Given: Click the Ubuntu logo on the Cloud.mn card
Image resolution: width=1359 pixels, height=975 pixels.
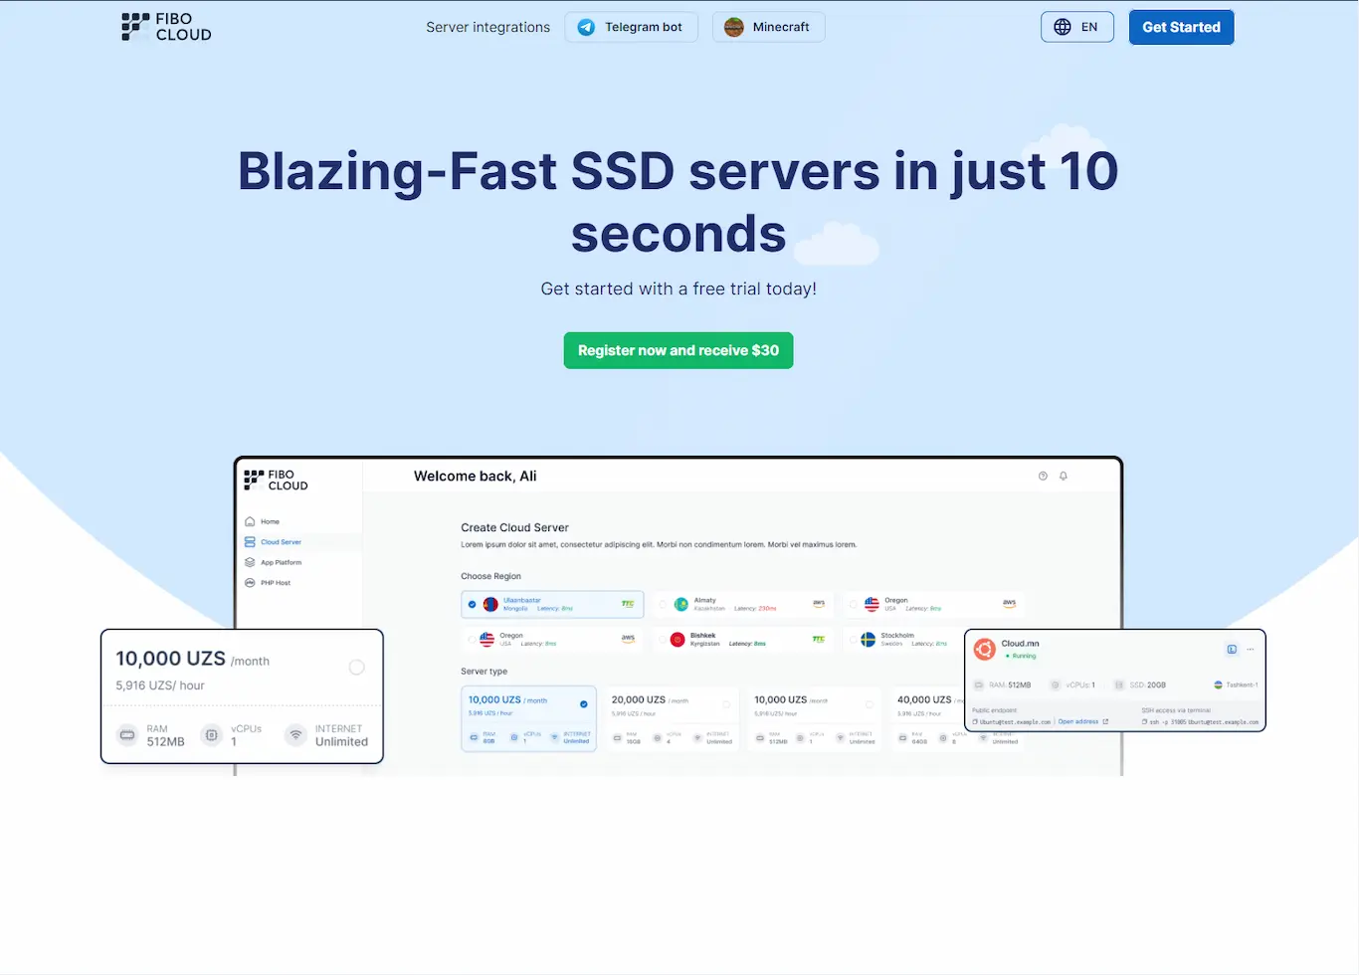Looking at the screenshot, I should (x=985, y=650).
